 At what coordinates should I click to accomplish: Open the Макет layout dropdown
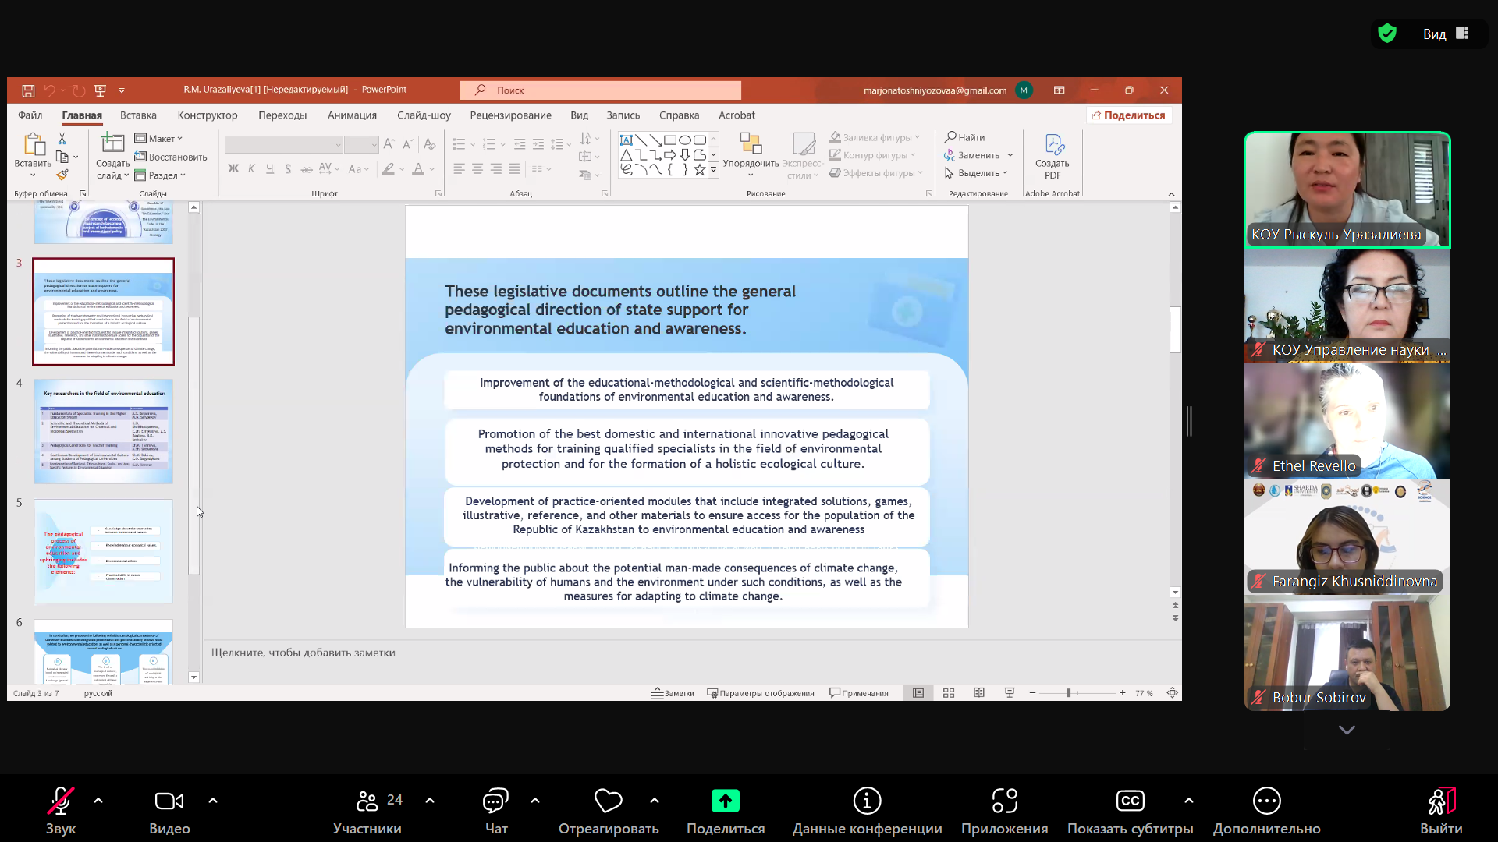point(158,138)
